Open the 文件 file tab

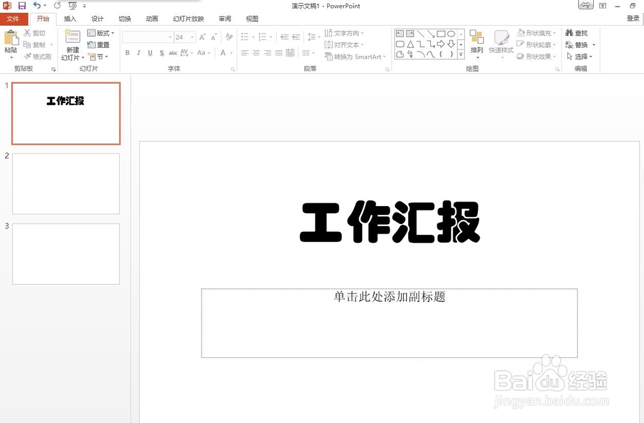13,19
